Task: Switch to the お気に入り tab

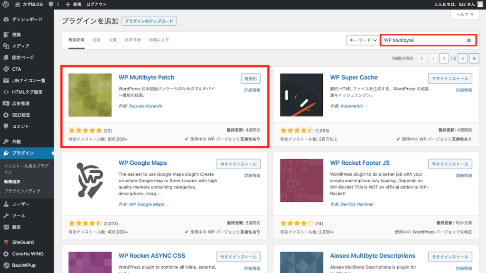Action: (x=159, y=40)
